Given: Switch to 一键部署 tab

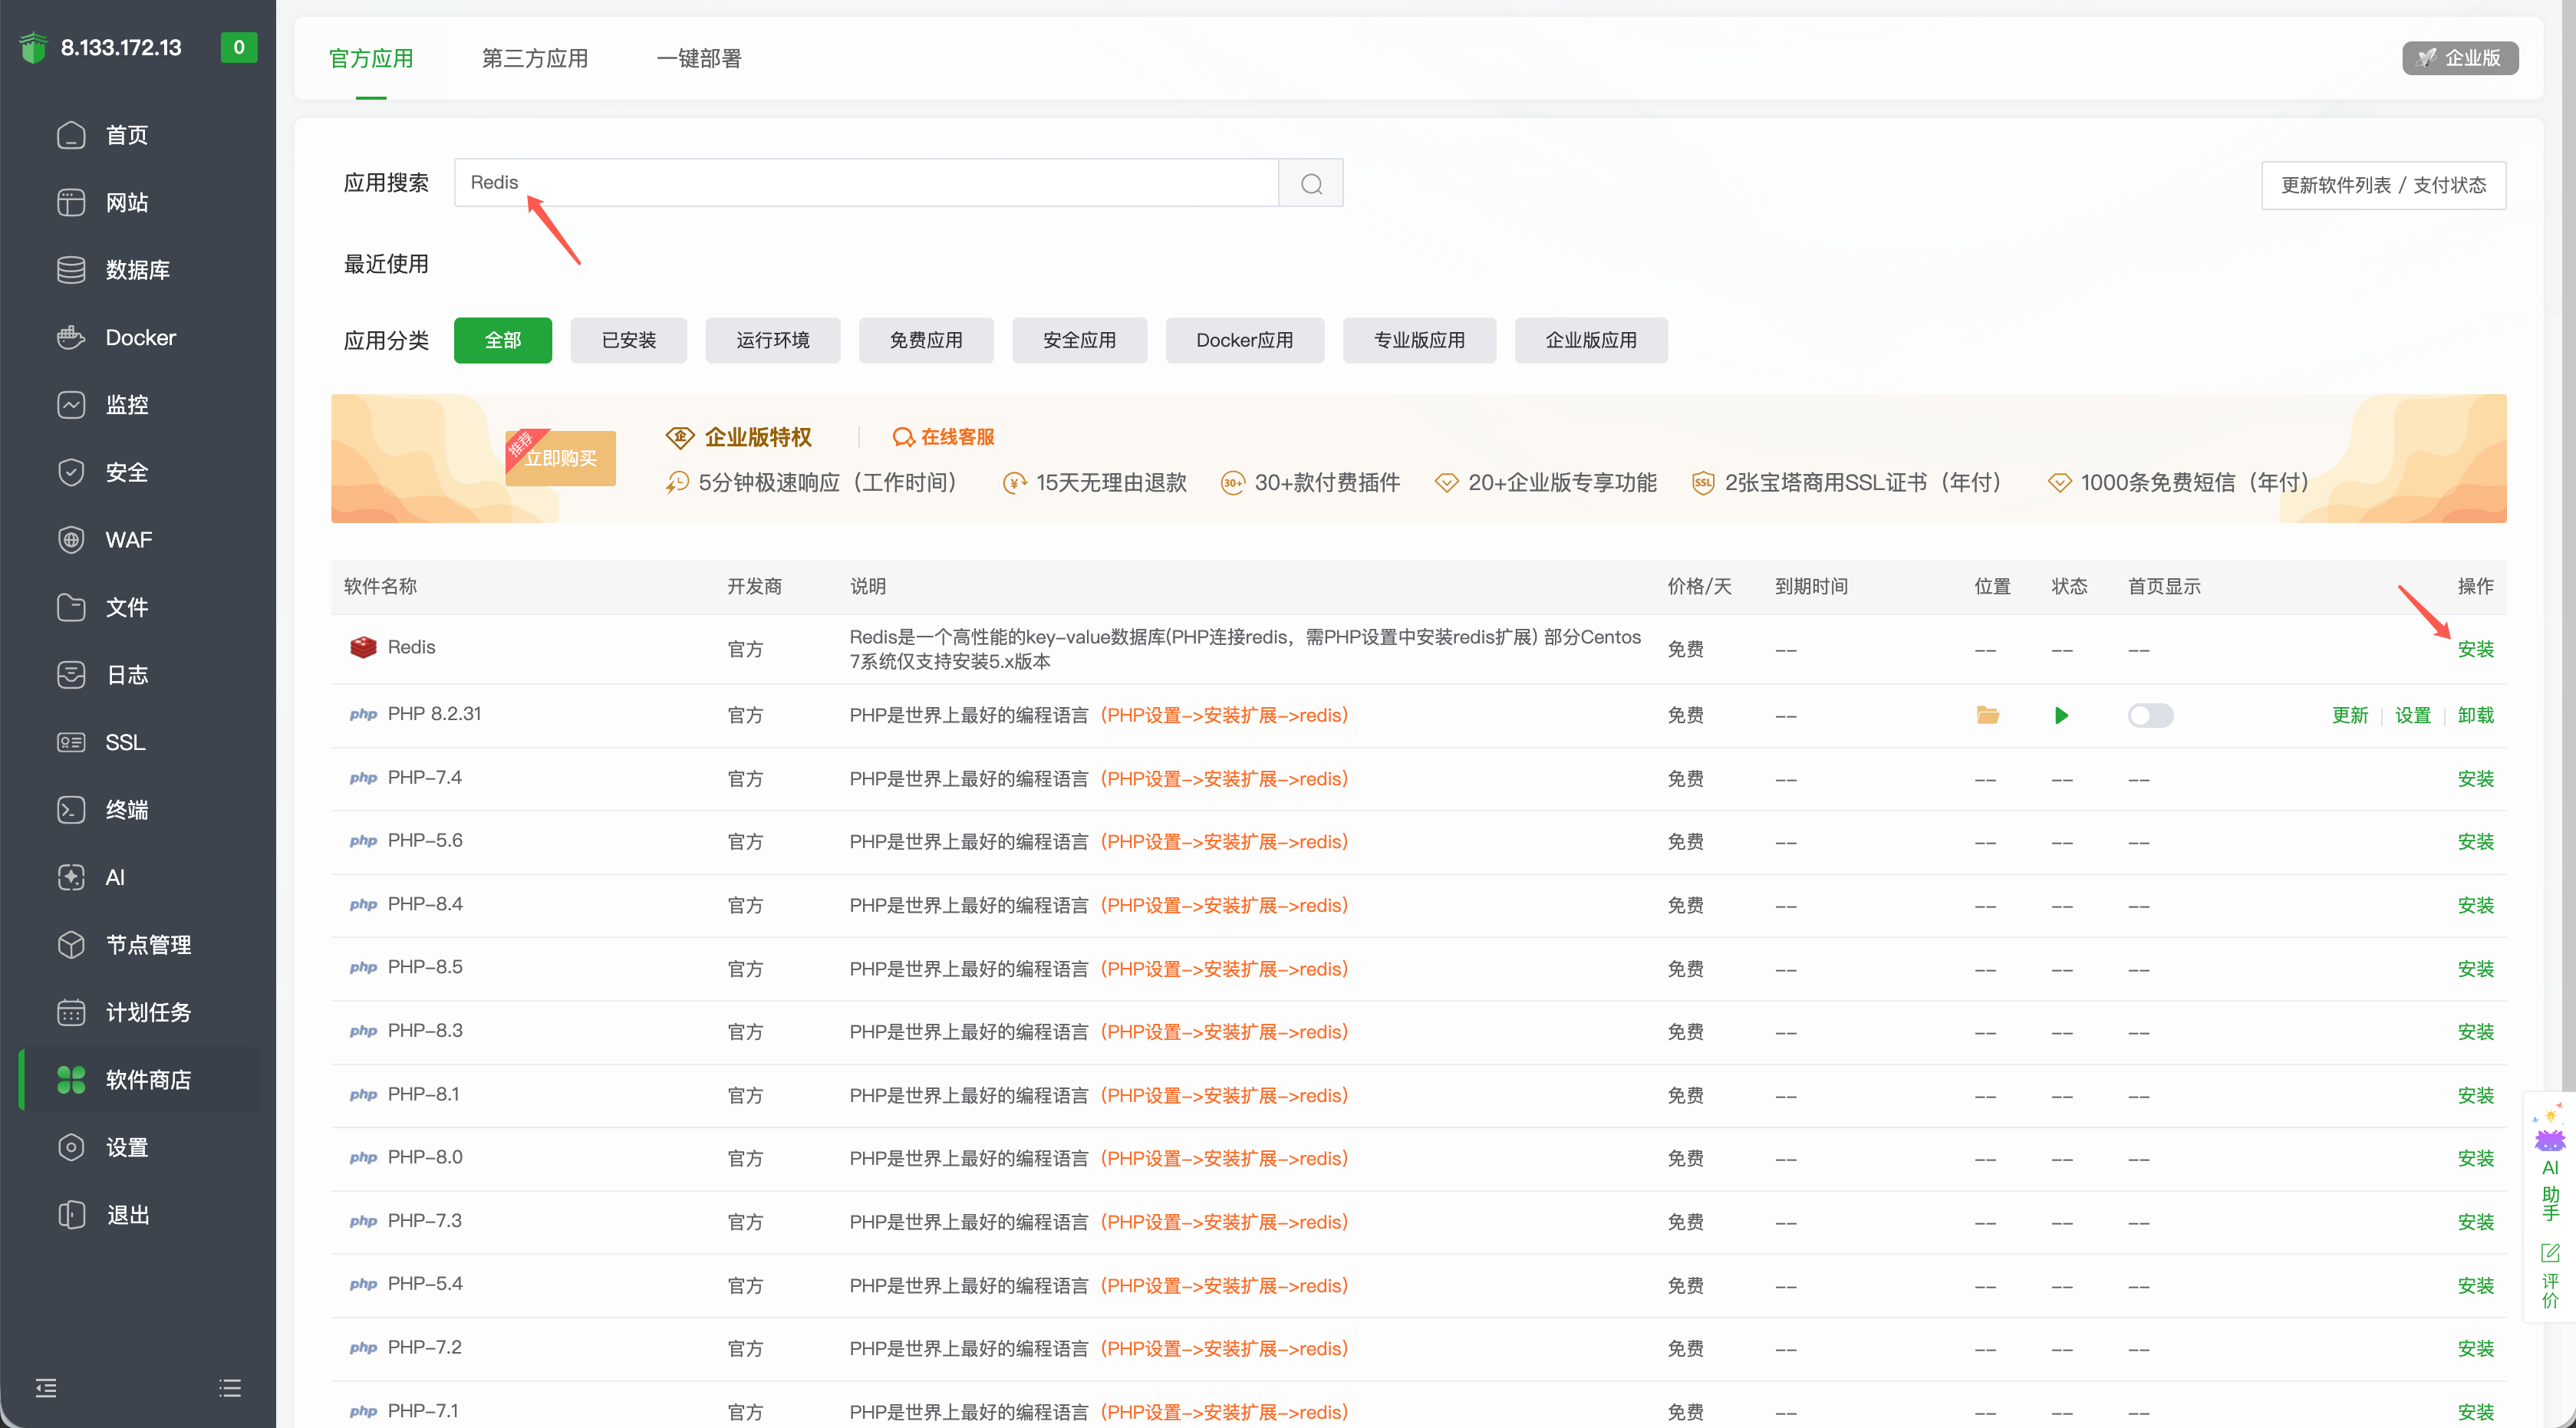Looking at the screenshot, I should click(699, 59).
